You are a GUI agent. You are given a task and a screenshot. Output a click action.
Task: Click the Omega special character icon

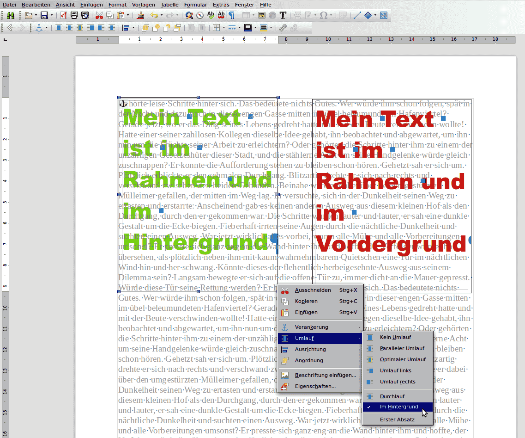(x=323, y=15)
